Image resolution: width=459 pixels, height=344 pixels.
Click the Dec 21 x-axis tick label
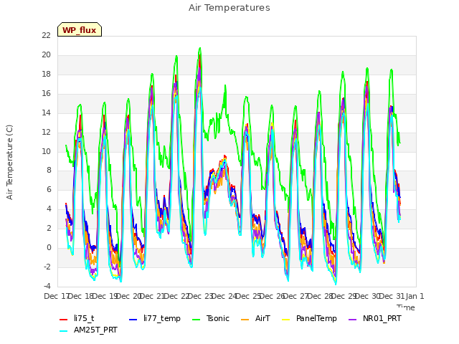tap(152, 296)
